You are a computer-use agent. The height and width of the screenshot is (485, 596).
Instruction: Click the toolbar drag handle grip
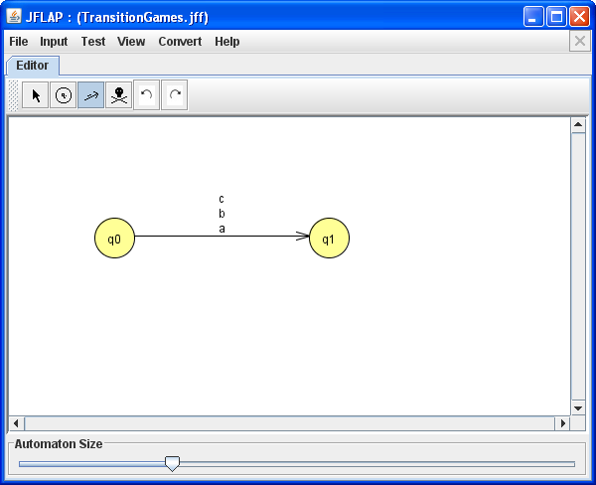tap(13, 95)
